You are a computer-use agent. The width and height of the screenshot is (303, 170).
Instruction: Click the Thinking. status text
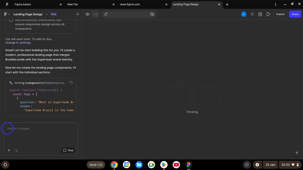click(192, 112)
